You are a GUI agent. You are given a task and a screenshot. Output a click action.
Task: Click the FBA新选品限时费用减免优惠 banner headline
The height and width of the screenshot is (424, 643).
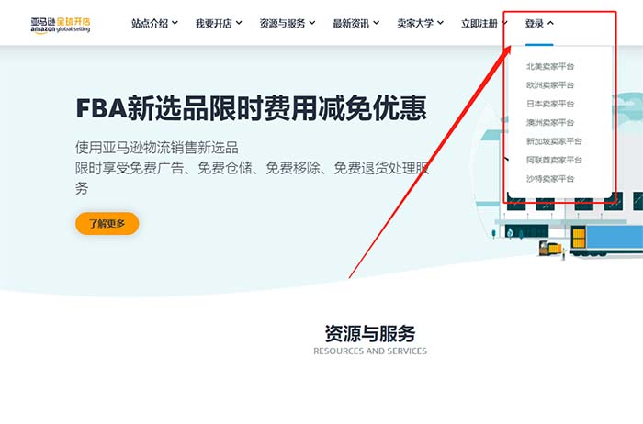[251, 109]
